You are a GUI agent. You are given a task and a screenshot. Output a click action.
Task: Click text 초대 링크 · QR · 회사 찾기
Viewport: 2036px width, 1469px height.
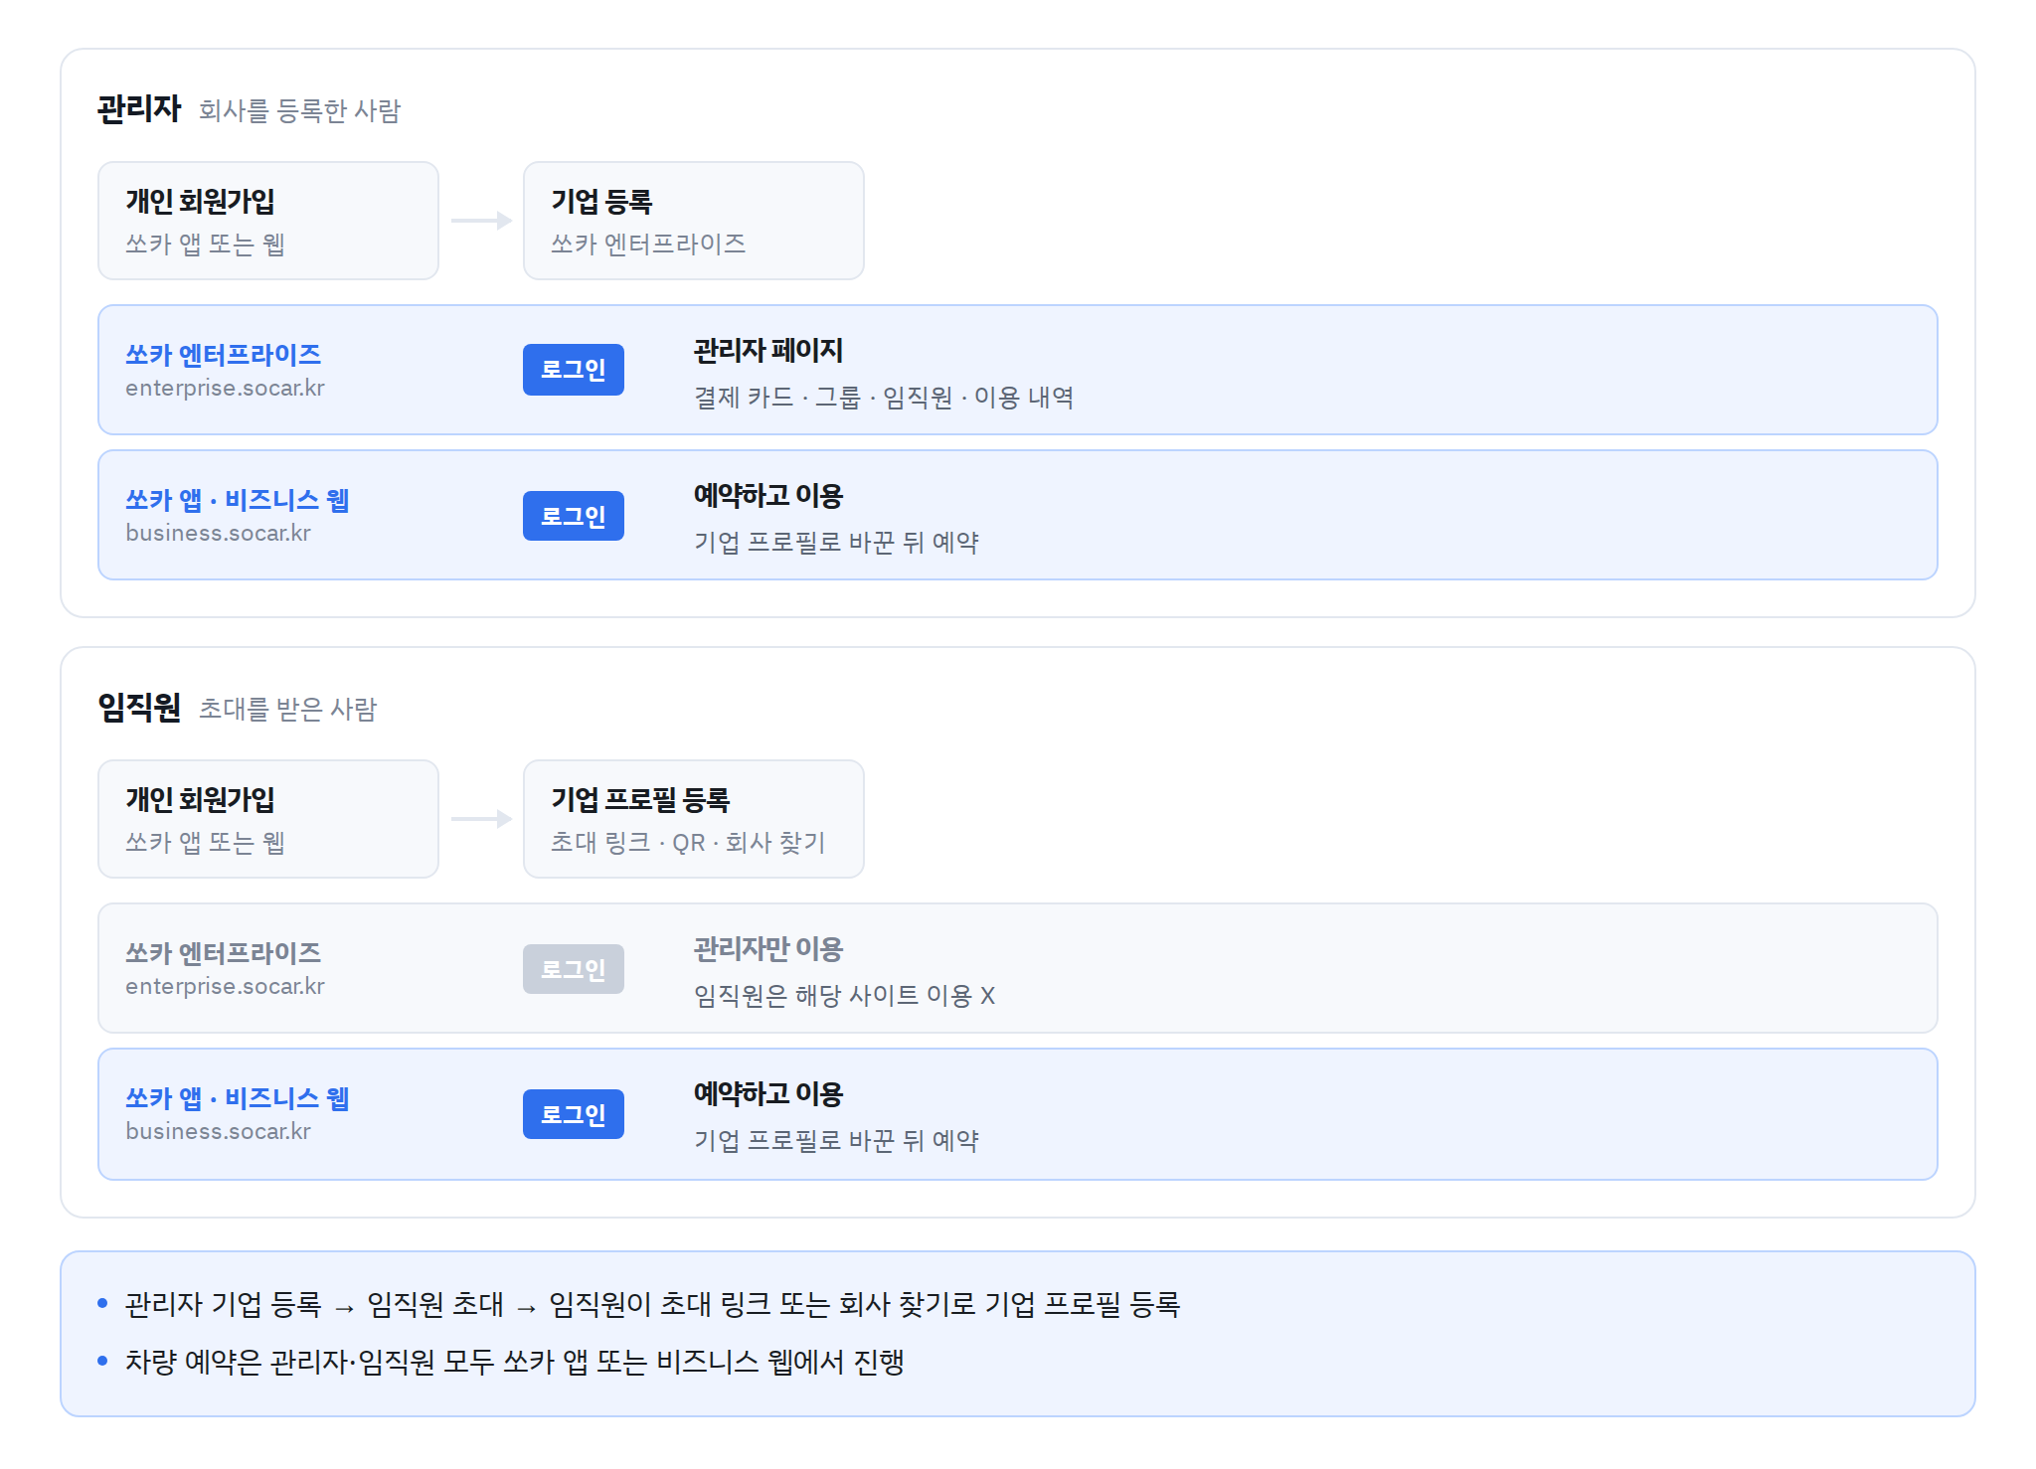pos(688,842)
